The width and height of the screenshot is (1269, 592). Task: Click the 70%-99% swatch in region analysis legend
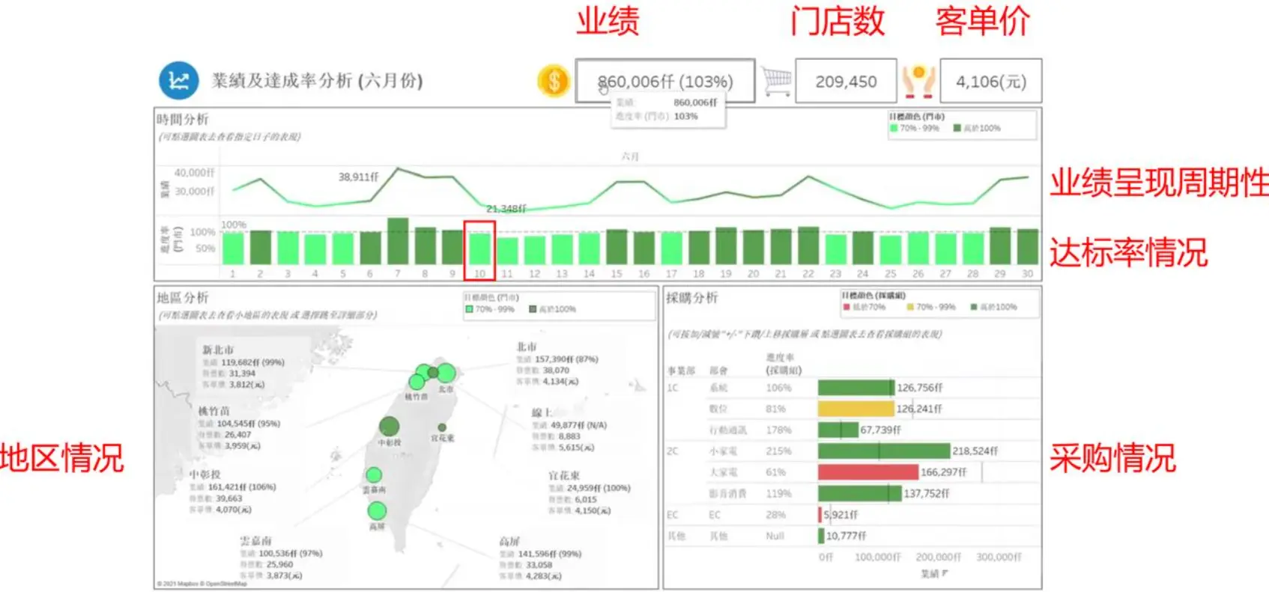coord(469,309)
